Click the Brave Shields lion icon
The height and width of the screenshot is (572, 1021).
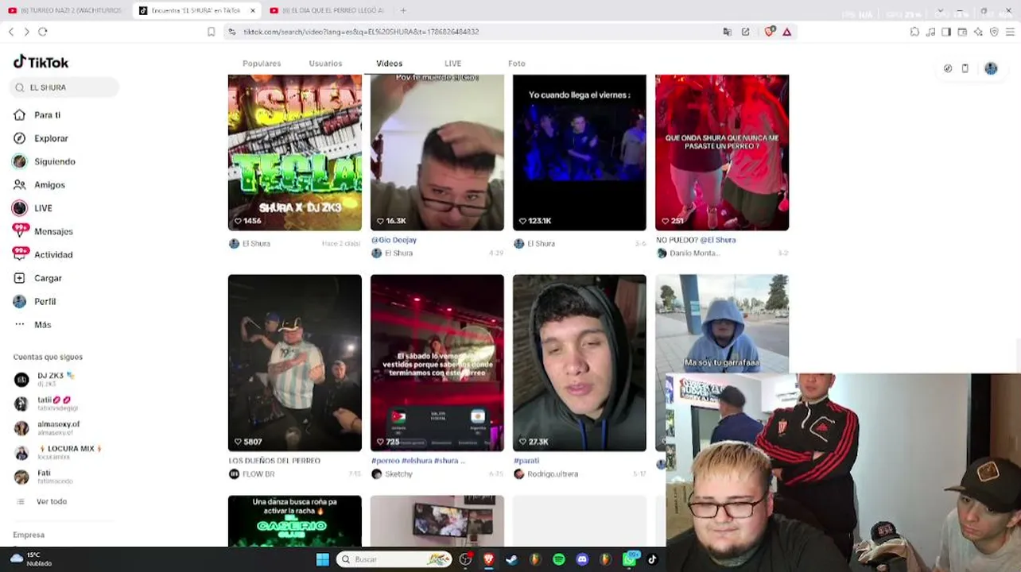coord(770,32)
